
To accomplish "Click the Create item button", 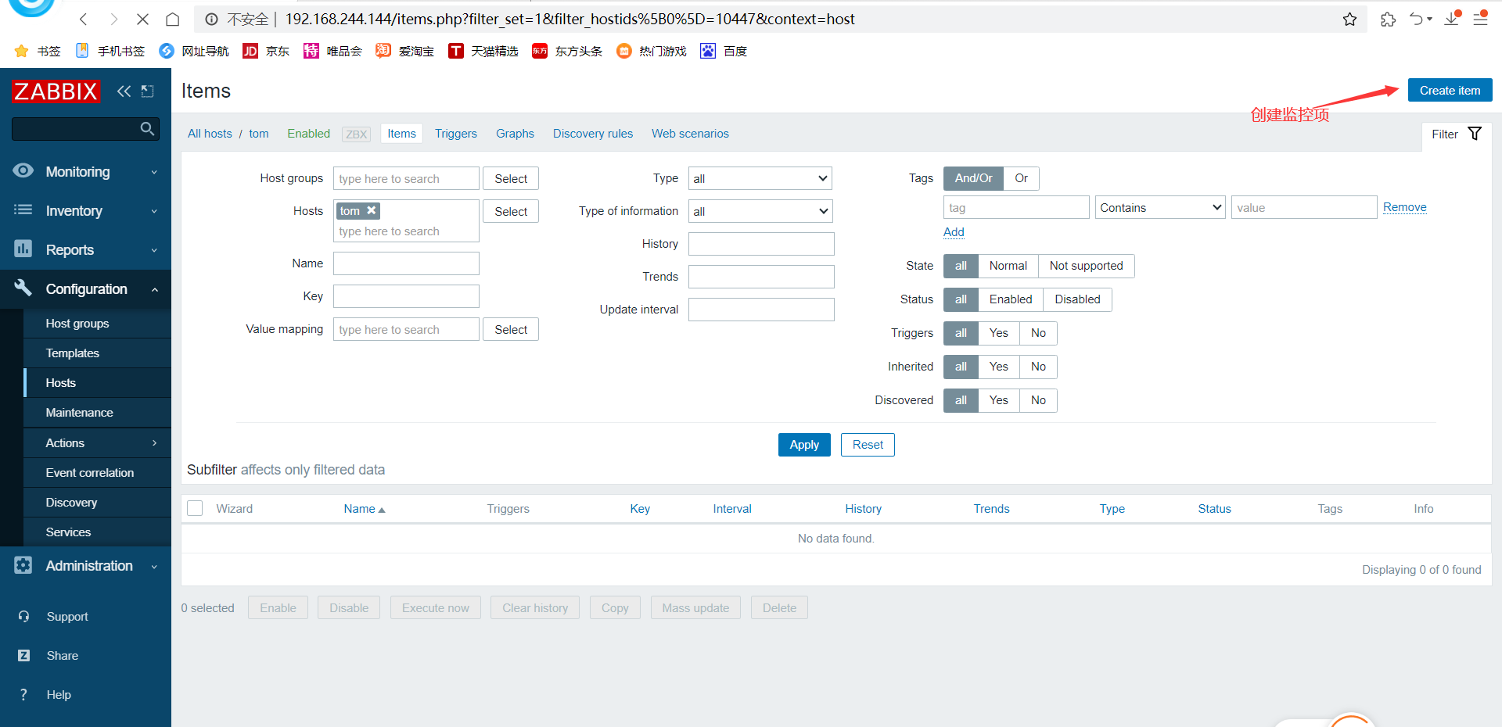I will (x=1450, y=90).
